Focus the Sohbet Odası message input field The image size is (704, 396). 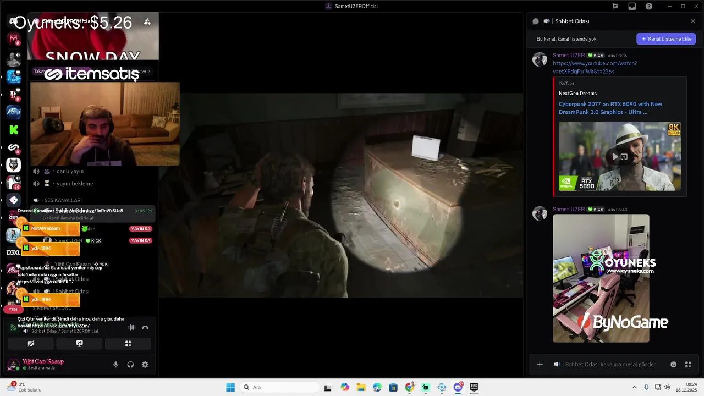pos(609,364)
